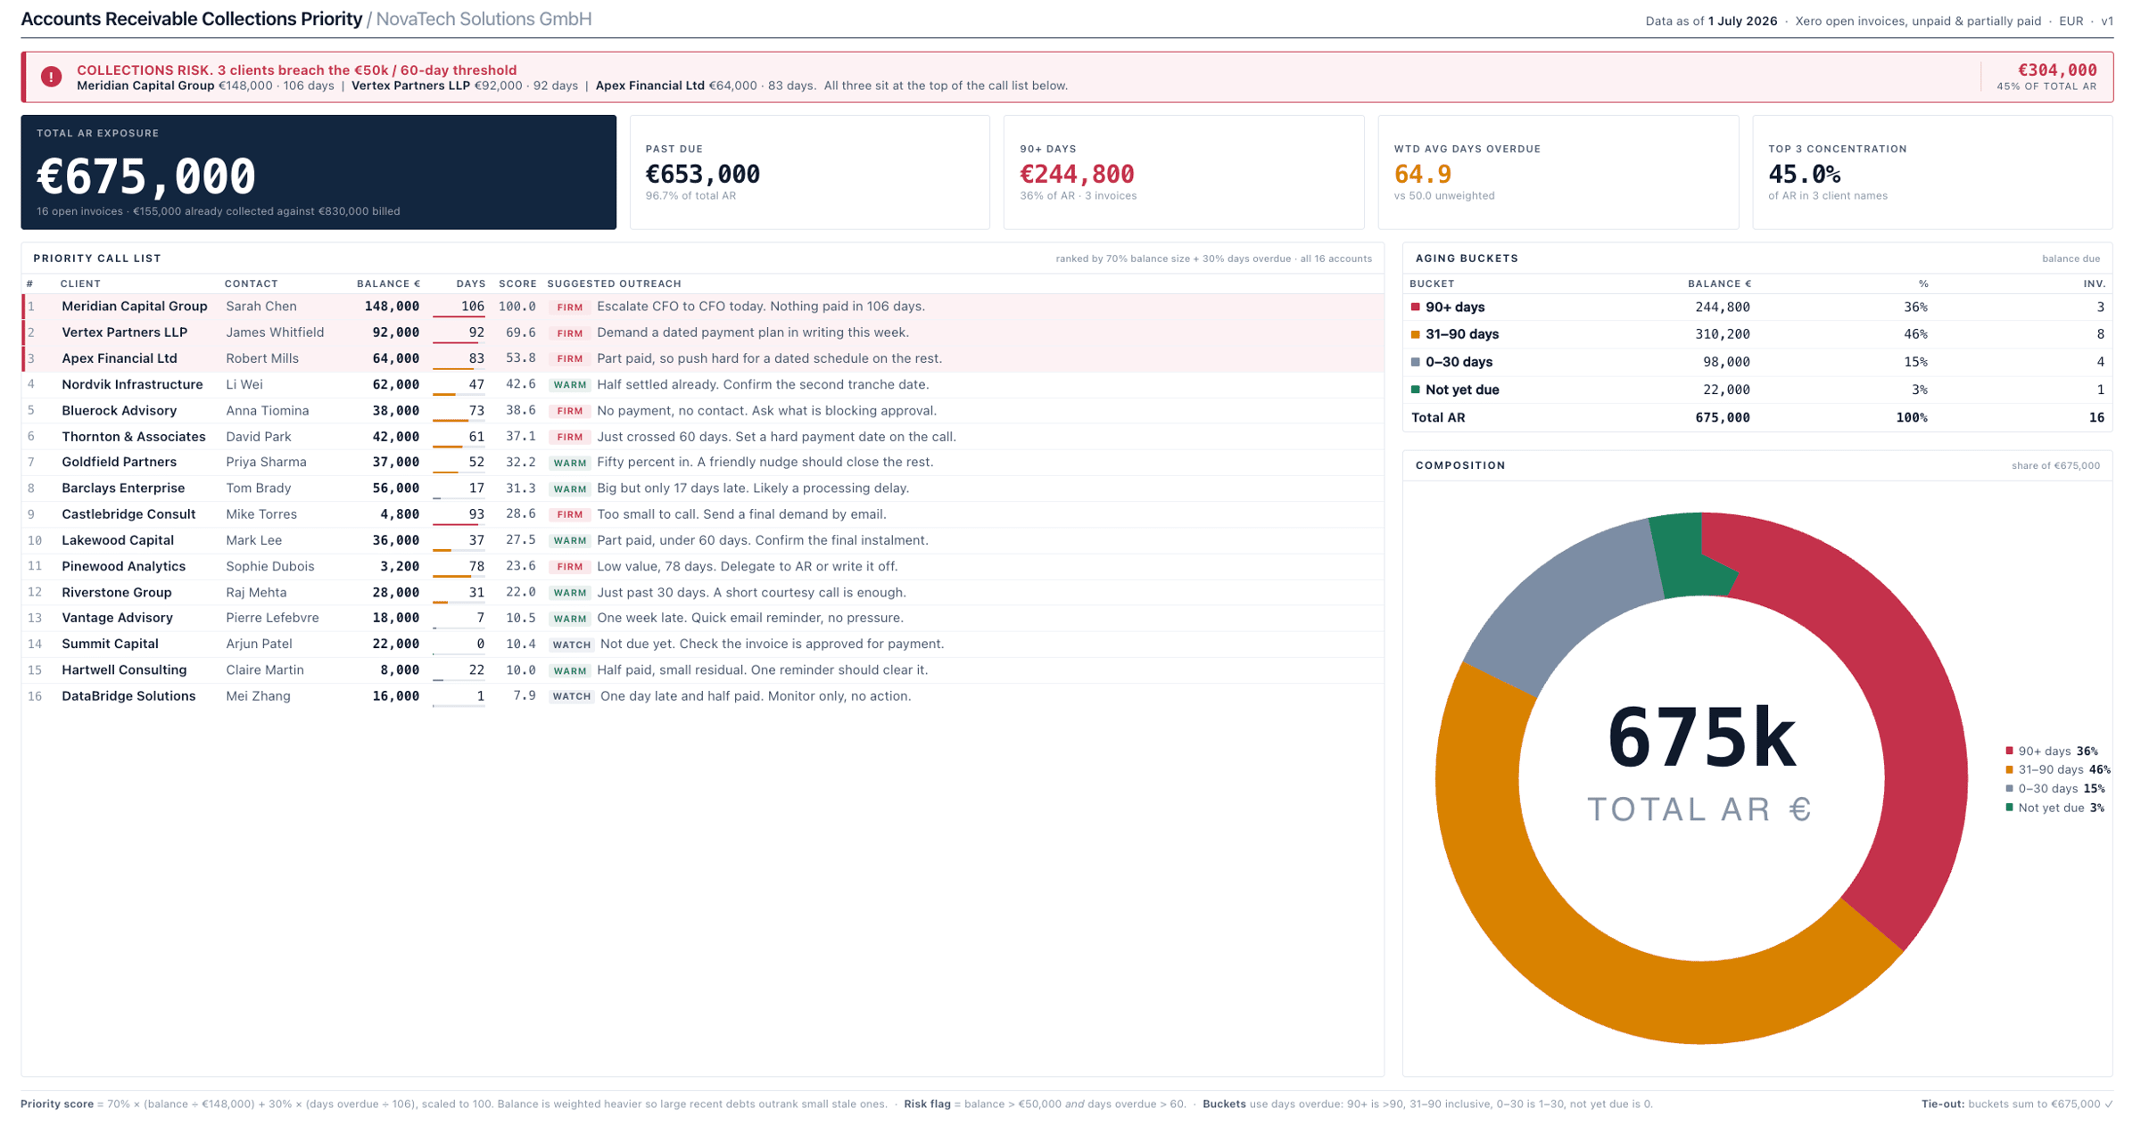Click the WATCH badge on the DataBridge Solutions row
Viewport: 2141px width, 1125px height.
point(572,696)
